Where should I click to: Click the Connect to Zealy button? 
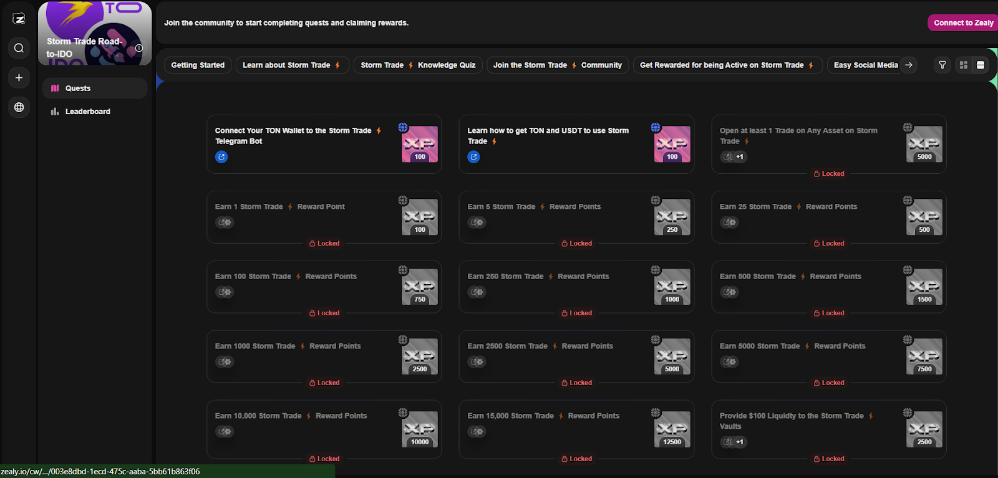[963, 23]
